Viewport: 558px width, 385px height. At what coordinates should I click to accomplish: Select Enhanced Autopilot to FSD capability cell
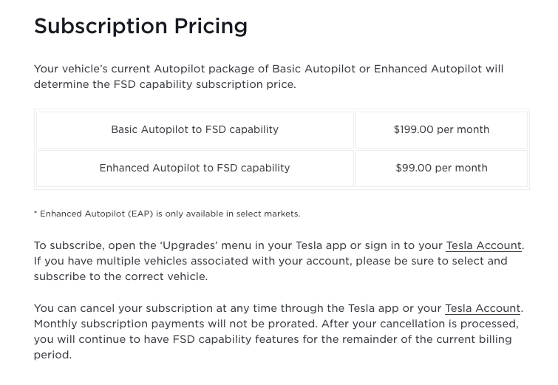tap(195, 168)
